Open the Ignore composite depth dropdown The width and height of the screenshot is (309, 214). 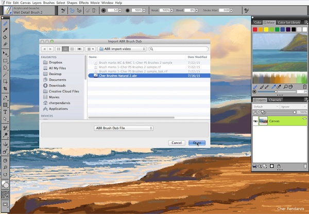294,106
